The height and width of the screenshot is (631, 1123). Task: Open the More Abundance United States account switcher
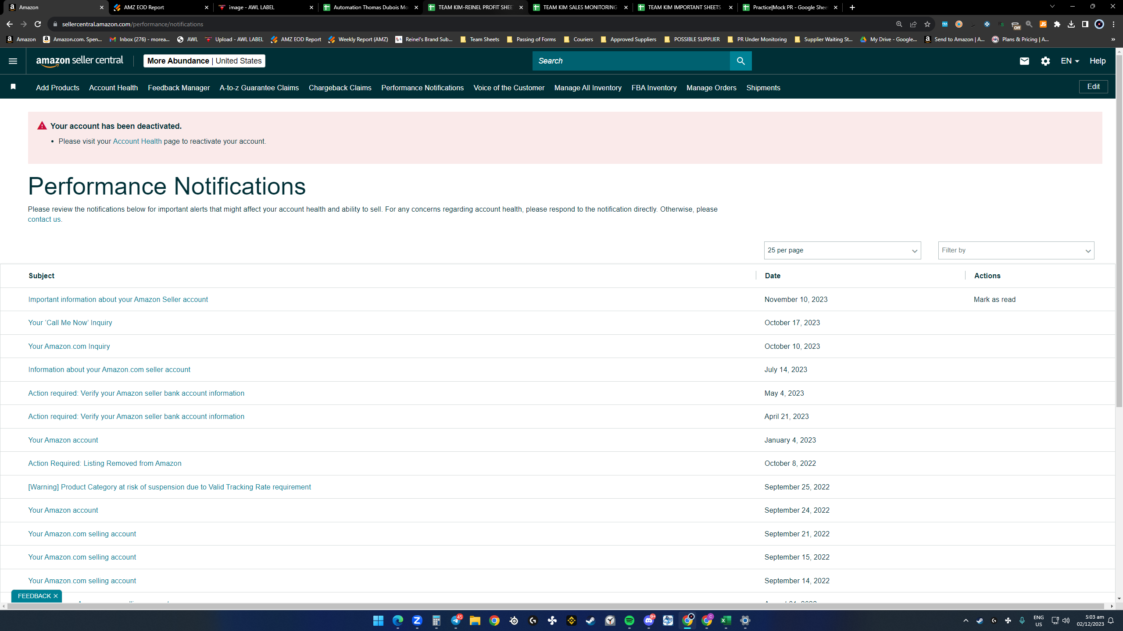(x=204, y=61)
